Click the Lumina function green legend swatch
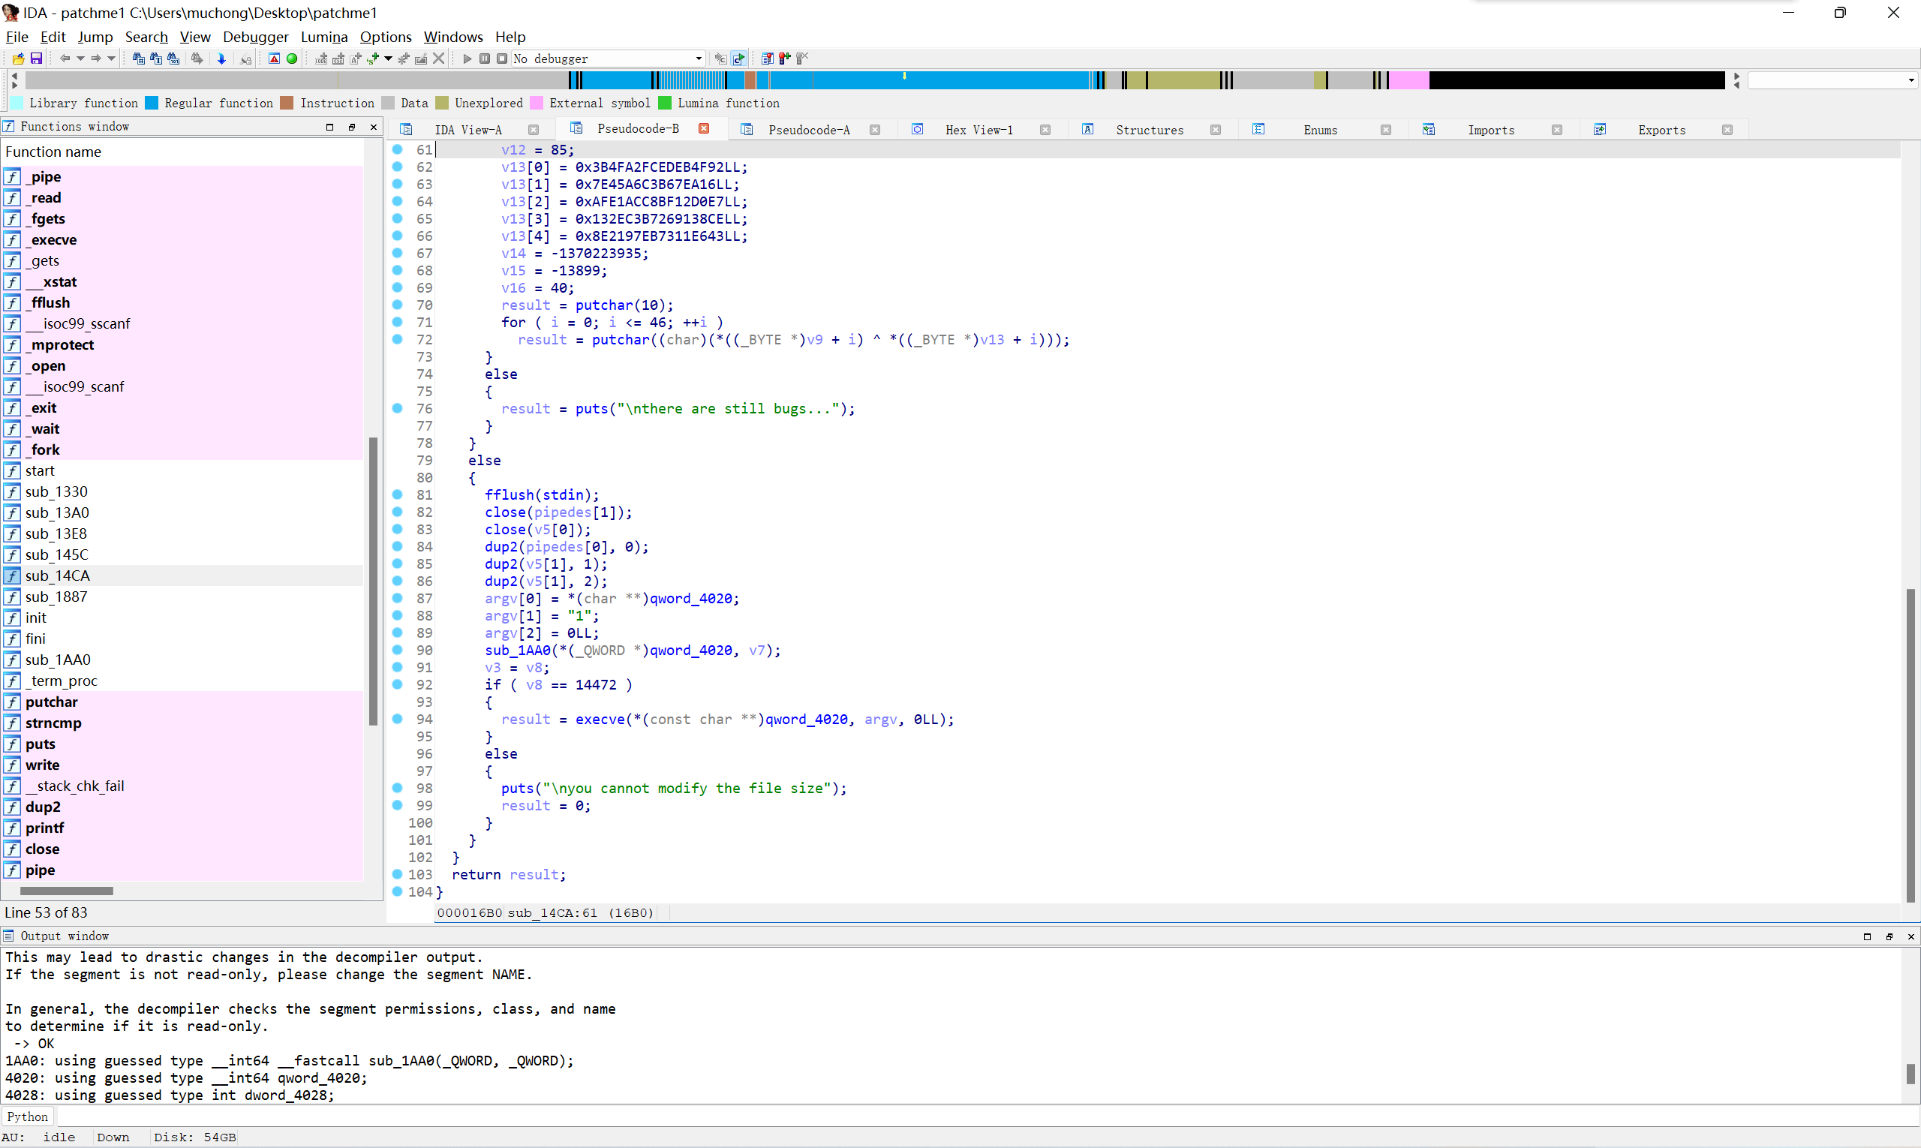 (665, 103)
